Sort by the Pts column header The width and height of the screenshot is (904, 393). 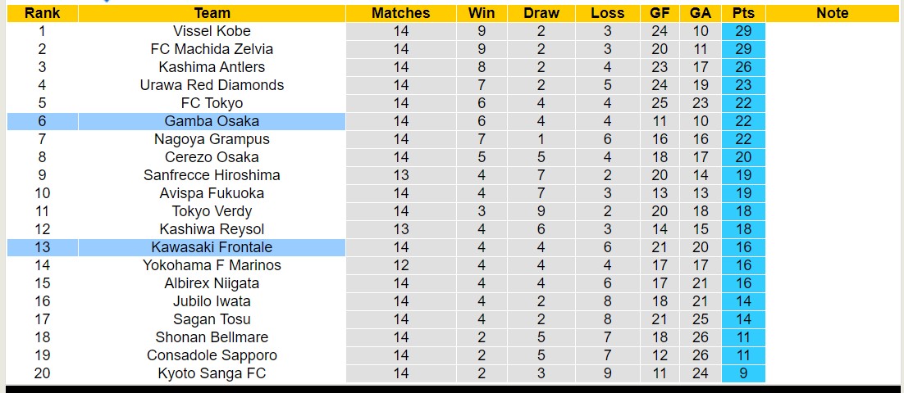click(743, 13)
